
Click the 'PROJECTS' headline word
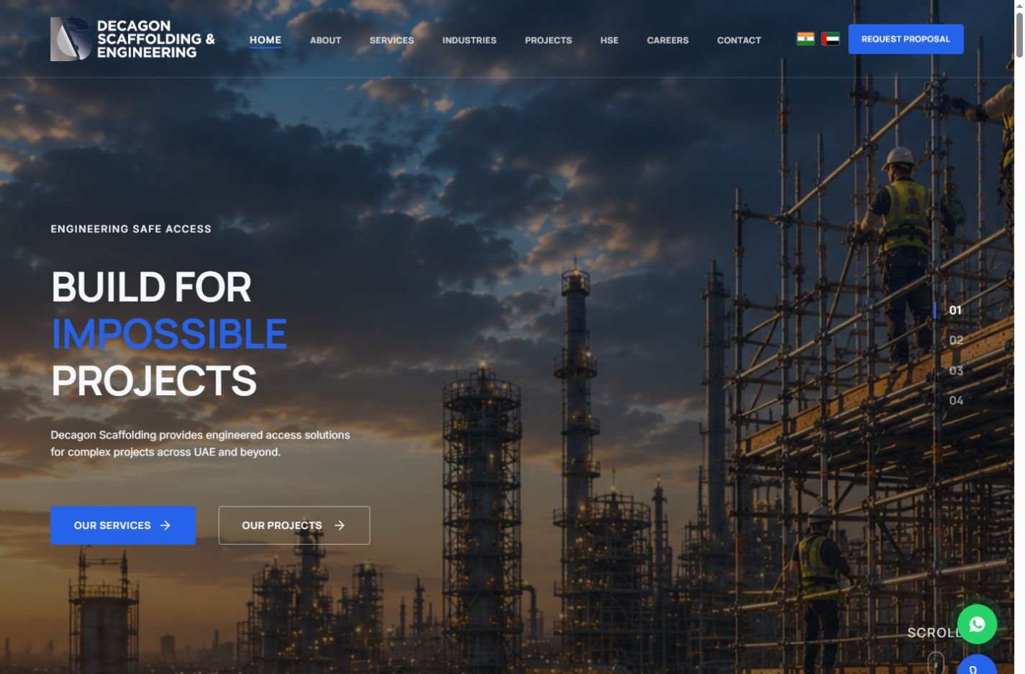(x=154, y=381)
